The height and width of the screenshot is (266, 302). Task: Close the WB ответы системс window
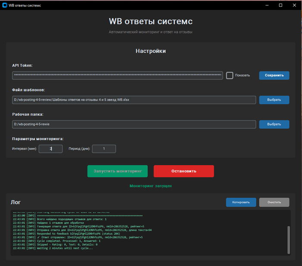tap(293, 5)
